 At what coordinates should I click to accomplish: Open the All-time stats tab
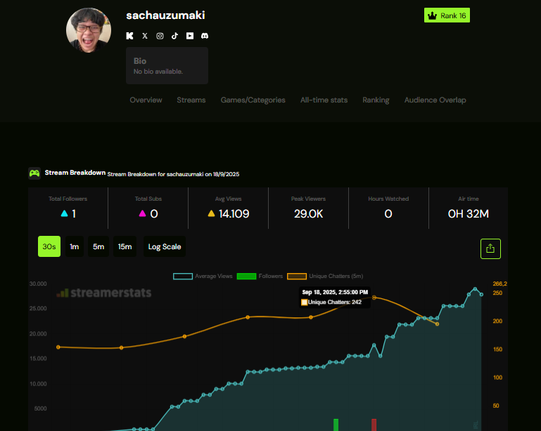click(x=324, y=100)
